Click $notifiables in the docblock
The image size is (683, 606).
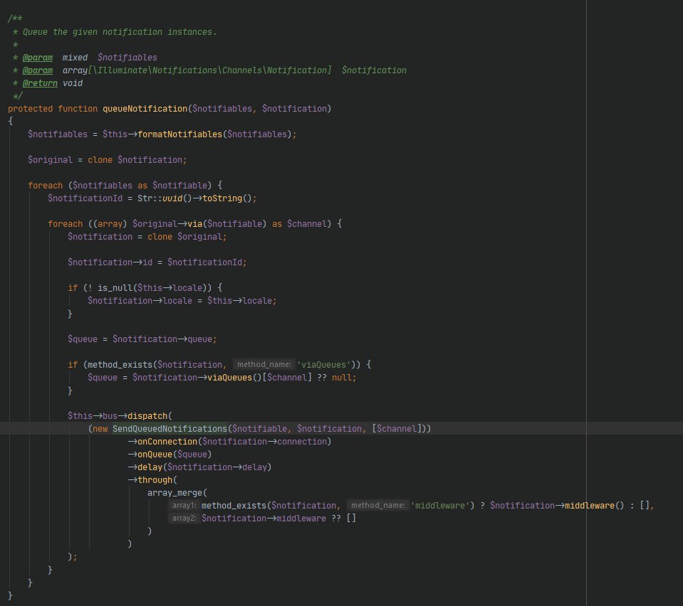[127, 58]
